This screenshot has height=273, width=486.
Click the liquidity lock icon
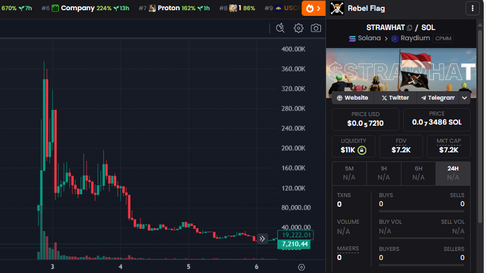click(x=362, y=150)
